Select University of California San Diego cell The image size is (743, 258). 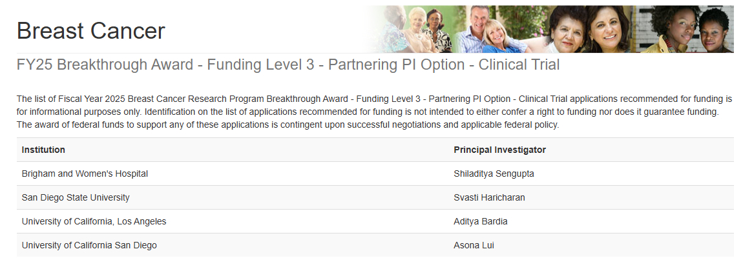click(89, 245)
